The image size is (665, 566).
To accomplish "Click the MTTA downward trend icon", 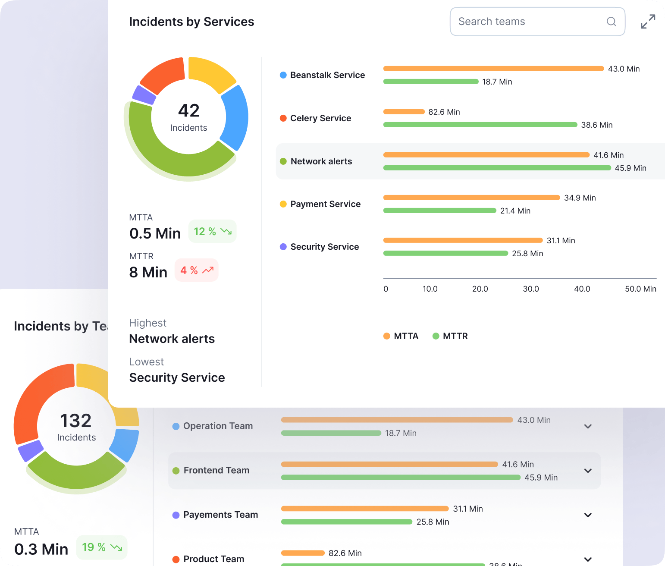I will (226, 231).
